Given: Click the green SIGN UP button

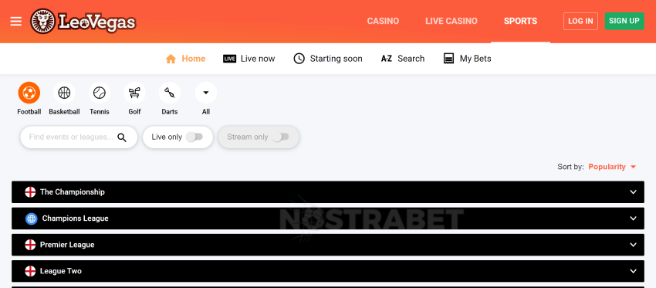Looking at the screenshot, I should (624, 21).
